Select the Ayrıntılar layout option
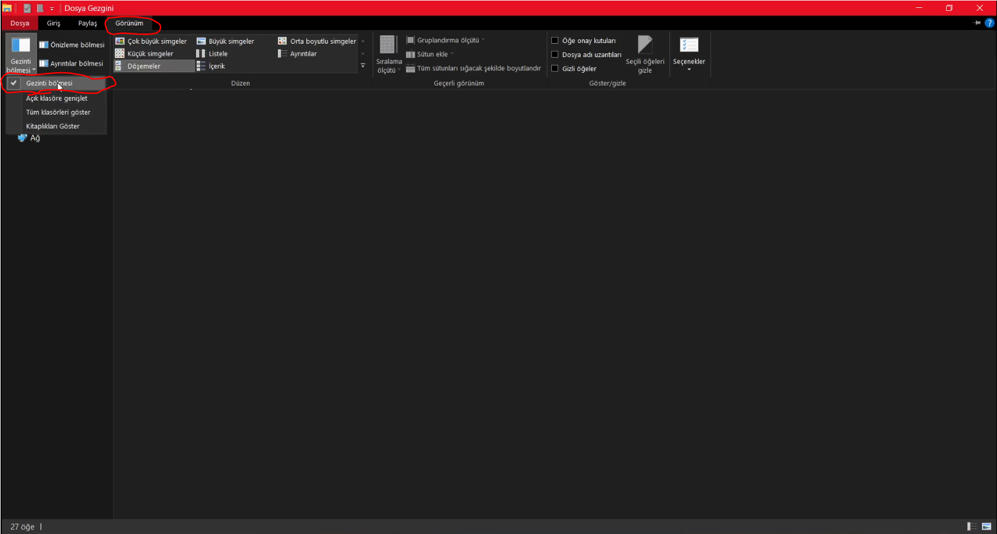This screenshot has height=534, width=997. (x=297, y=54)
